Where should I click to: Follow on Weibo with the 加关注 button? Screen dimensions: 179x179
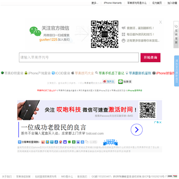109,82
